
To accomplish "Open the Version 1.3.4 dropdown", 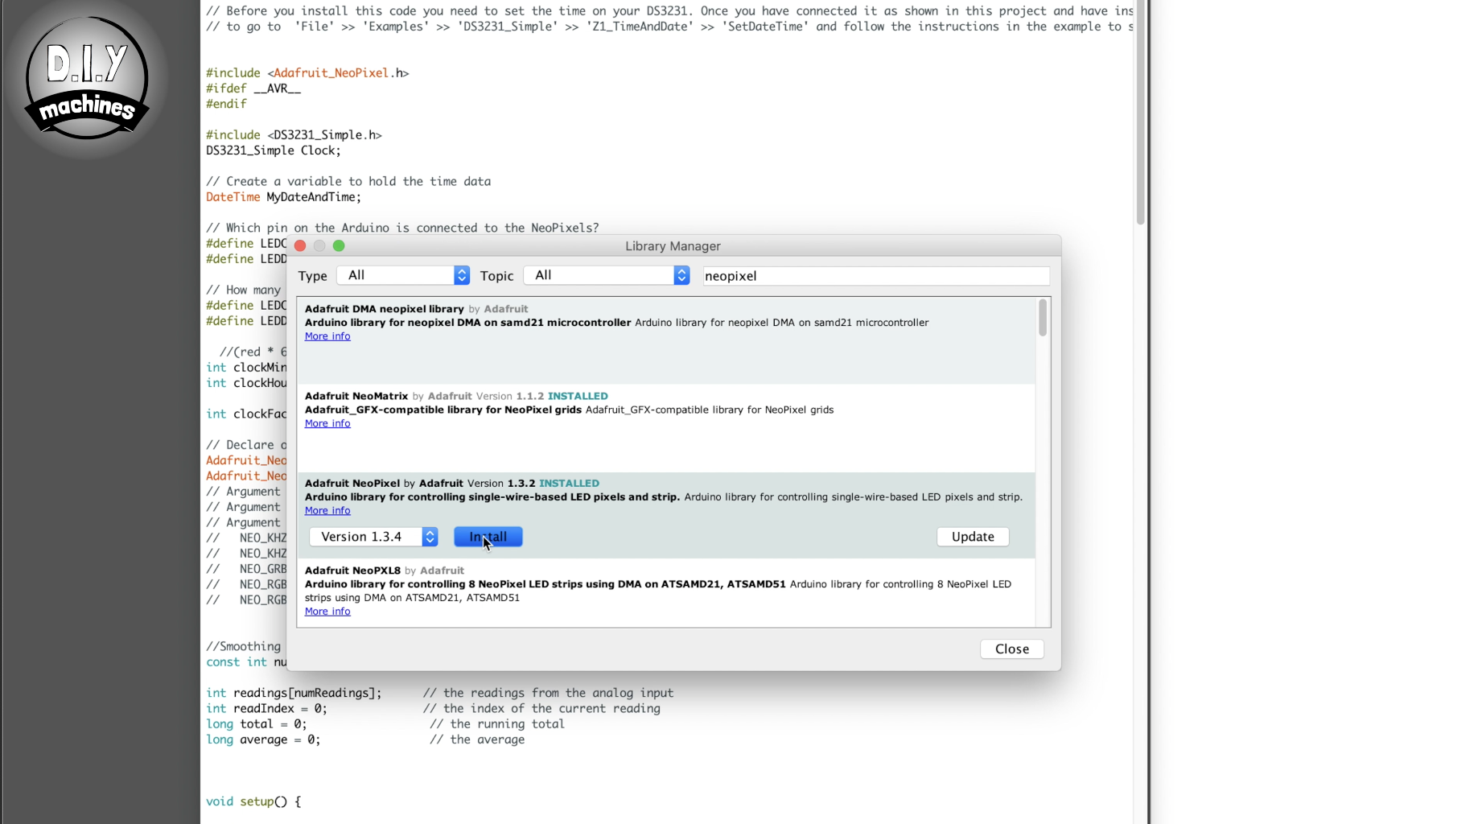I will tap(373, 537).
